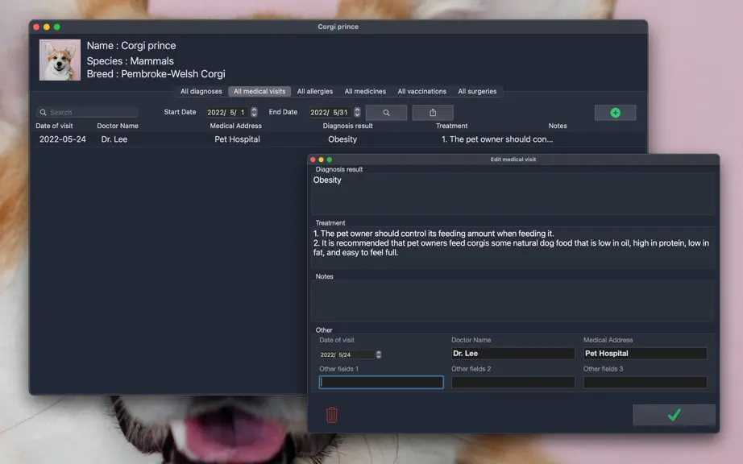The width and height of the screenshot is (743, 464).
Task: Open the All surgeries tab
Action: (x=477, y=91)
